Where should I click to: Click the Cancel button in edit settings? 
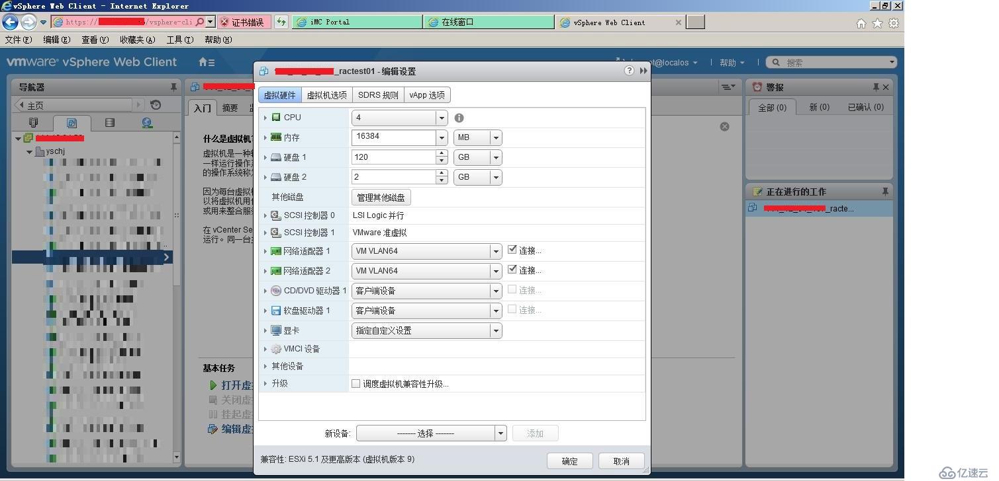click(x=621, y=461)
